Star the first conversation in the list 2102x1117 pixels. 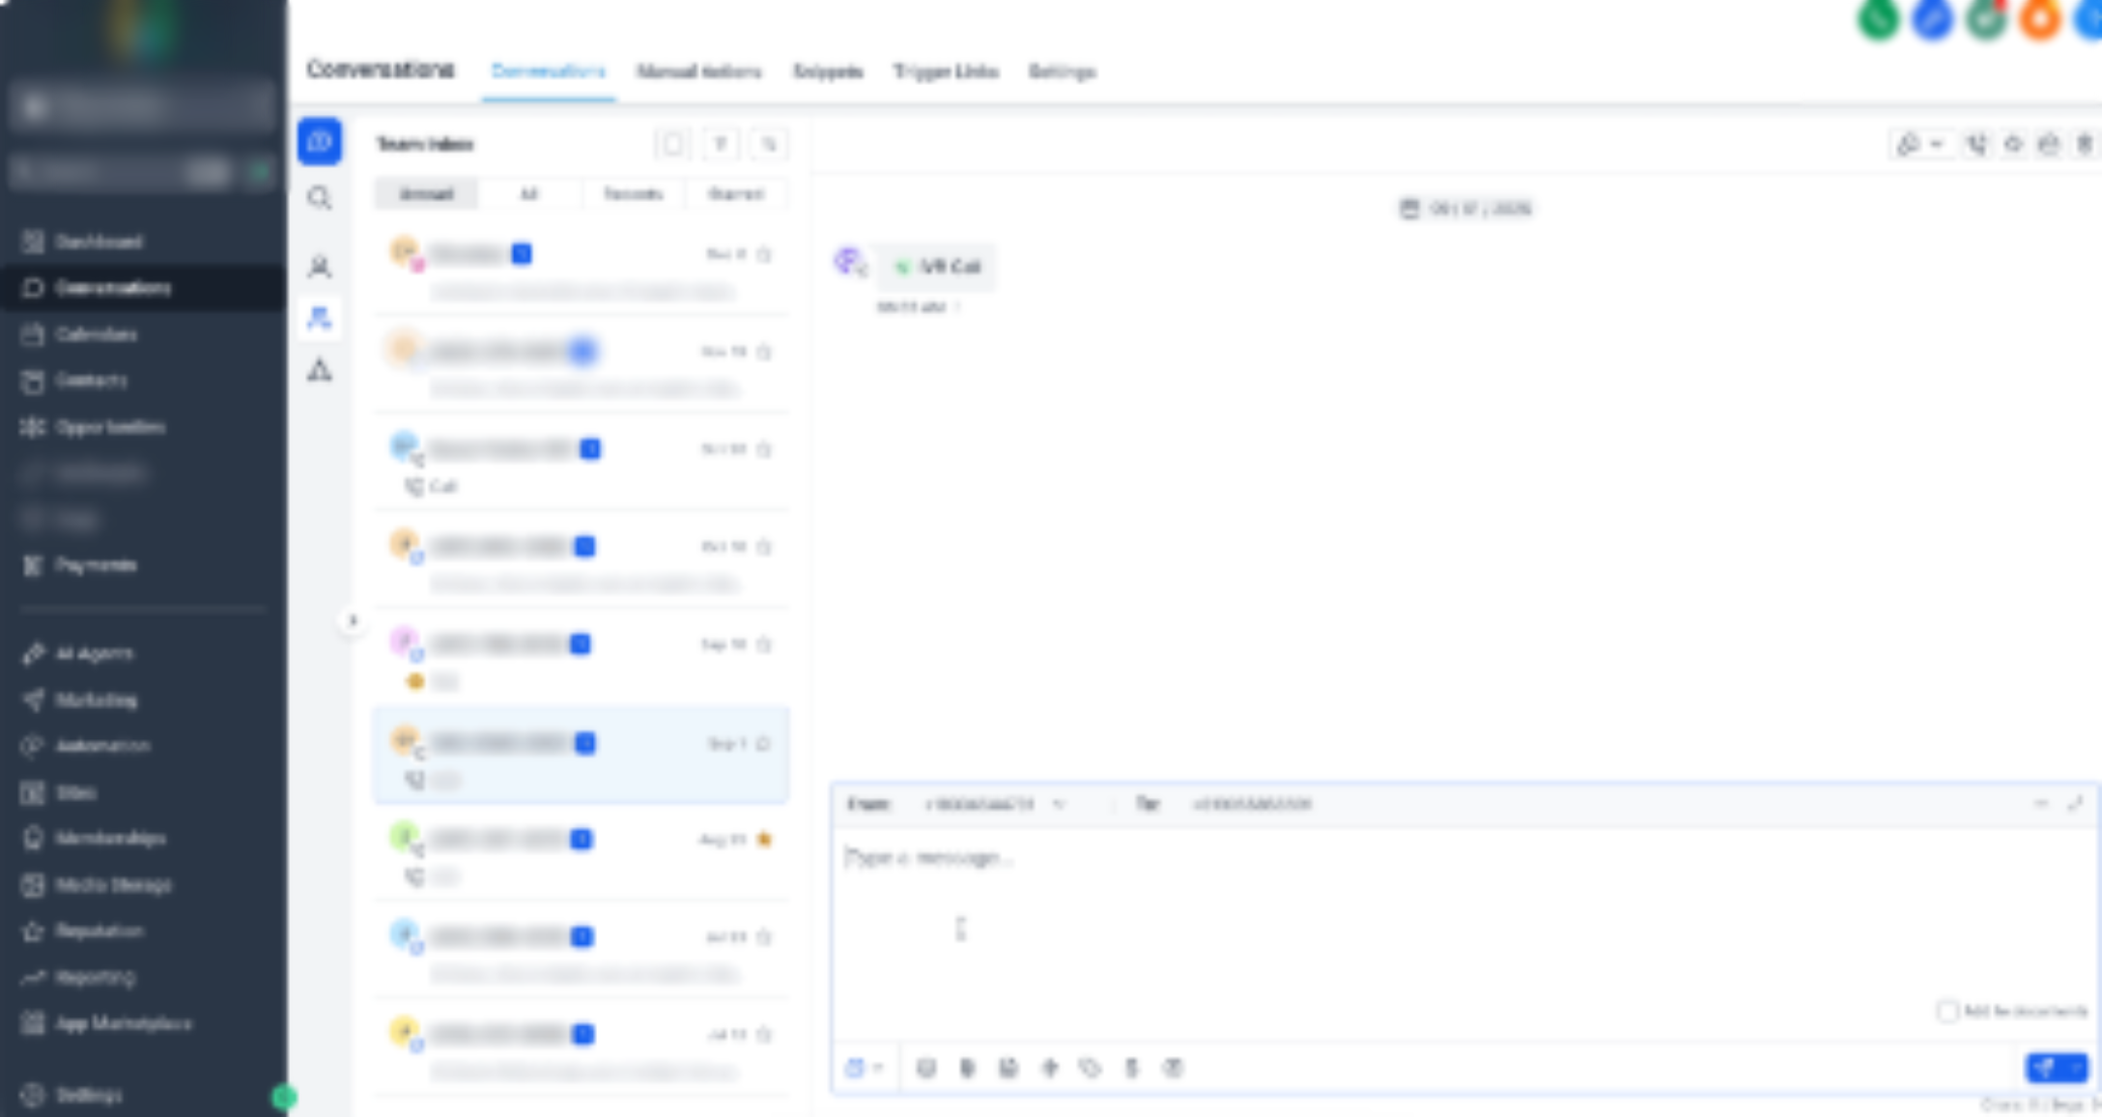click(764, 255)
